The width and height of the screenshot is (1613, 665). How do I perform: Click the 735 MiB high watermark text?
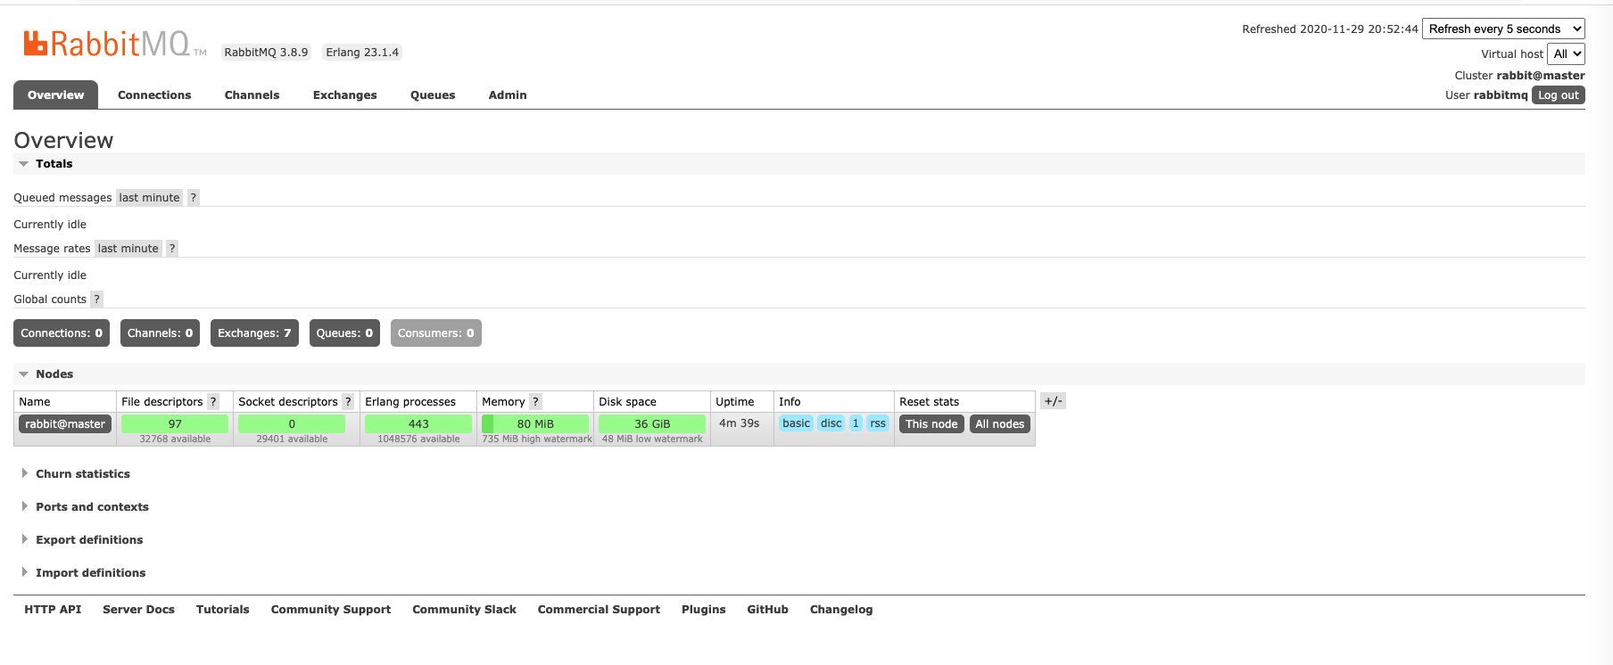(x=537, y=439)
